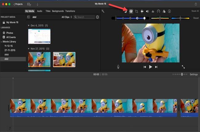
Task: Switch to My Media tab
Action: [30, 11]
